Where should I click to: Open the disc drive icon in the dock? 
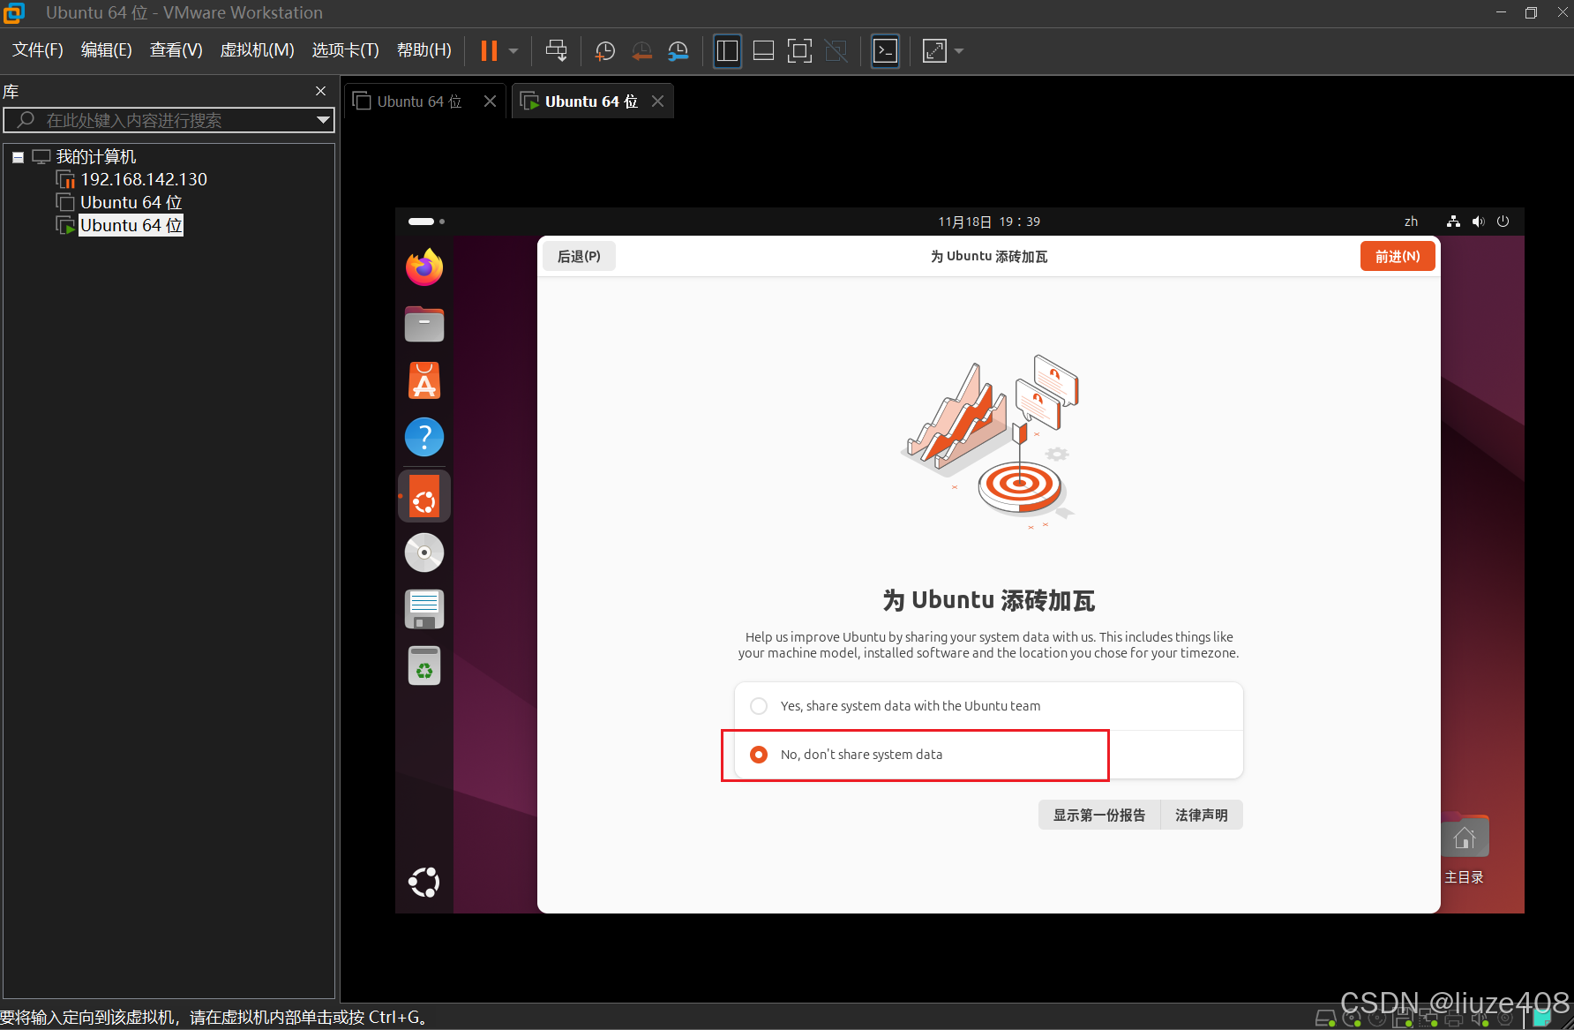[424, 553]
